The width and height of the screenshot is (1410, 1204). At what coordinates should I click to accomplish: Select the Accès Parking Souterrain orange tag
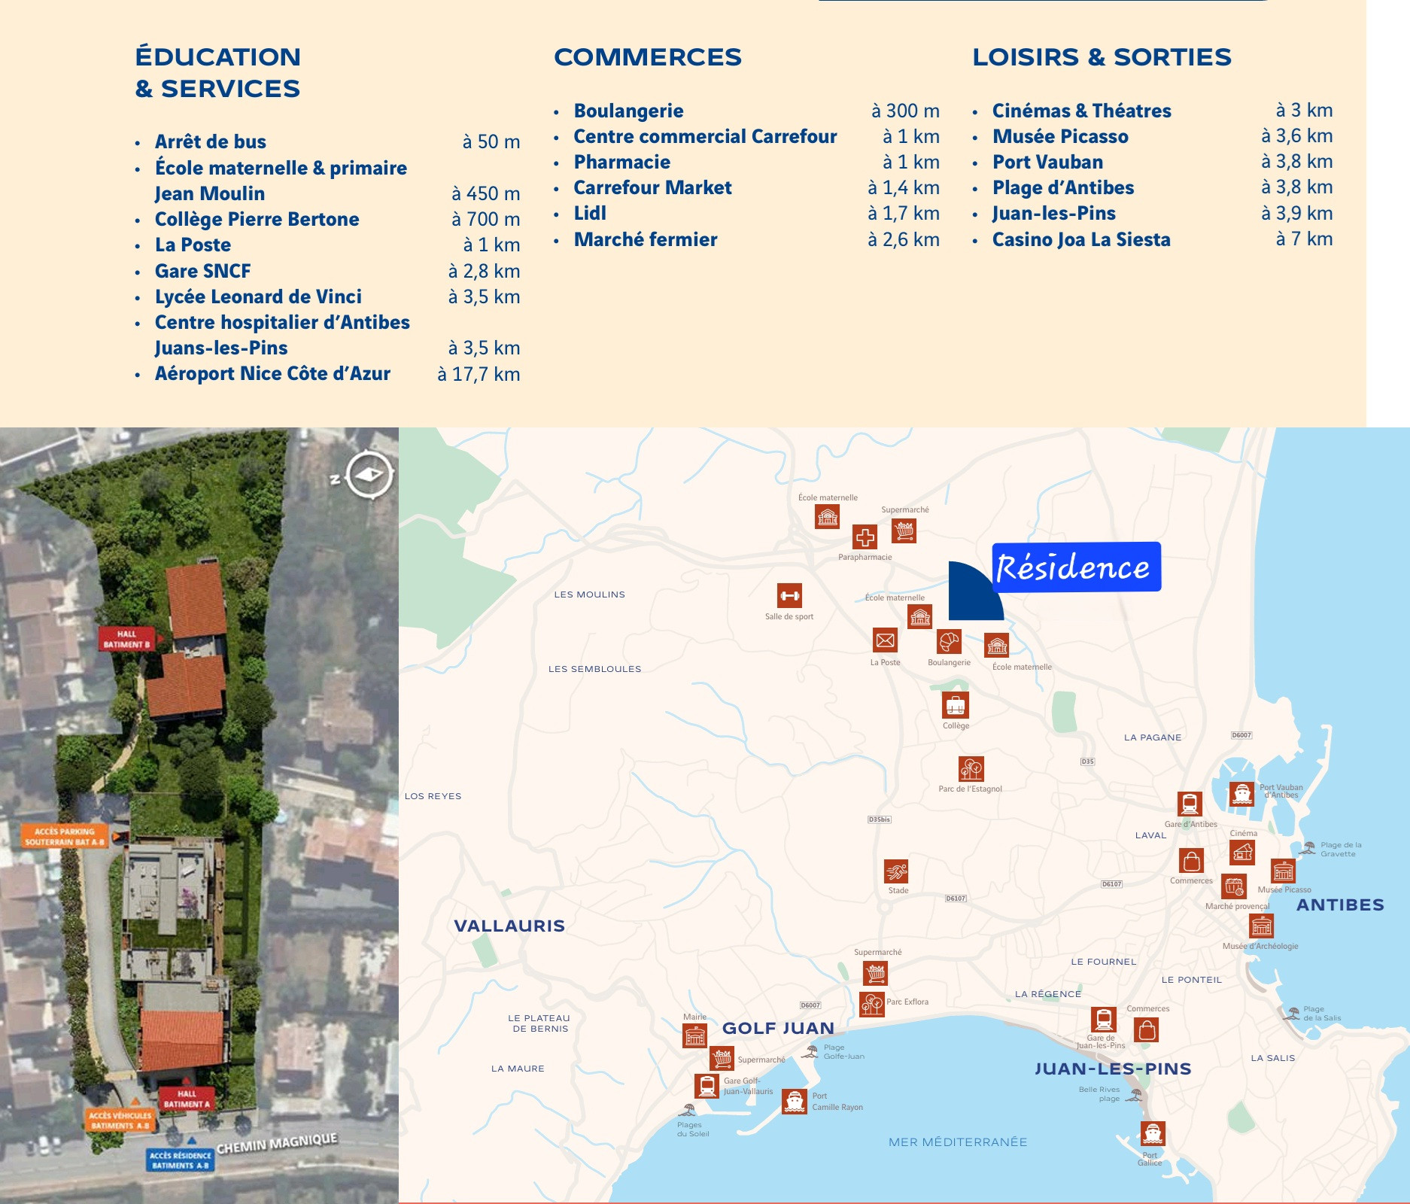point(65,837)
